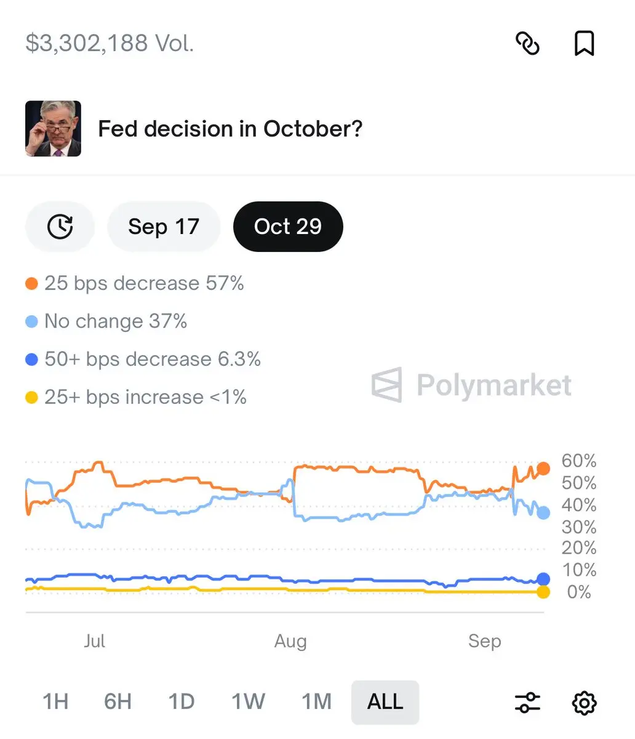Screen dimensions: 635x739
Task: Open chart settings gear
Action: [584, 702]
